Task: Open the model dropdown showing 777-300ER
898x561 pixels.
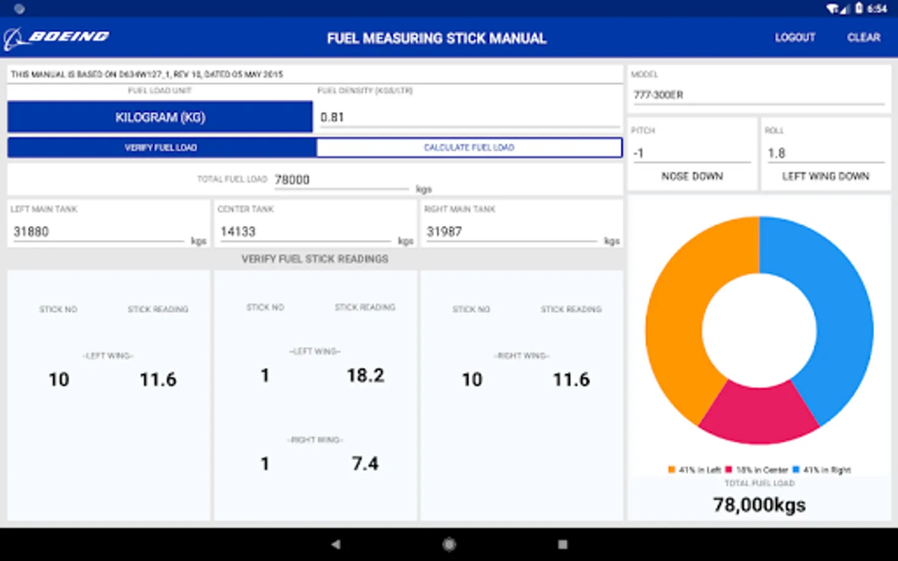Action: [x=759, y=95]
